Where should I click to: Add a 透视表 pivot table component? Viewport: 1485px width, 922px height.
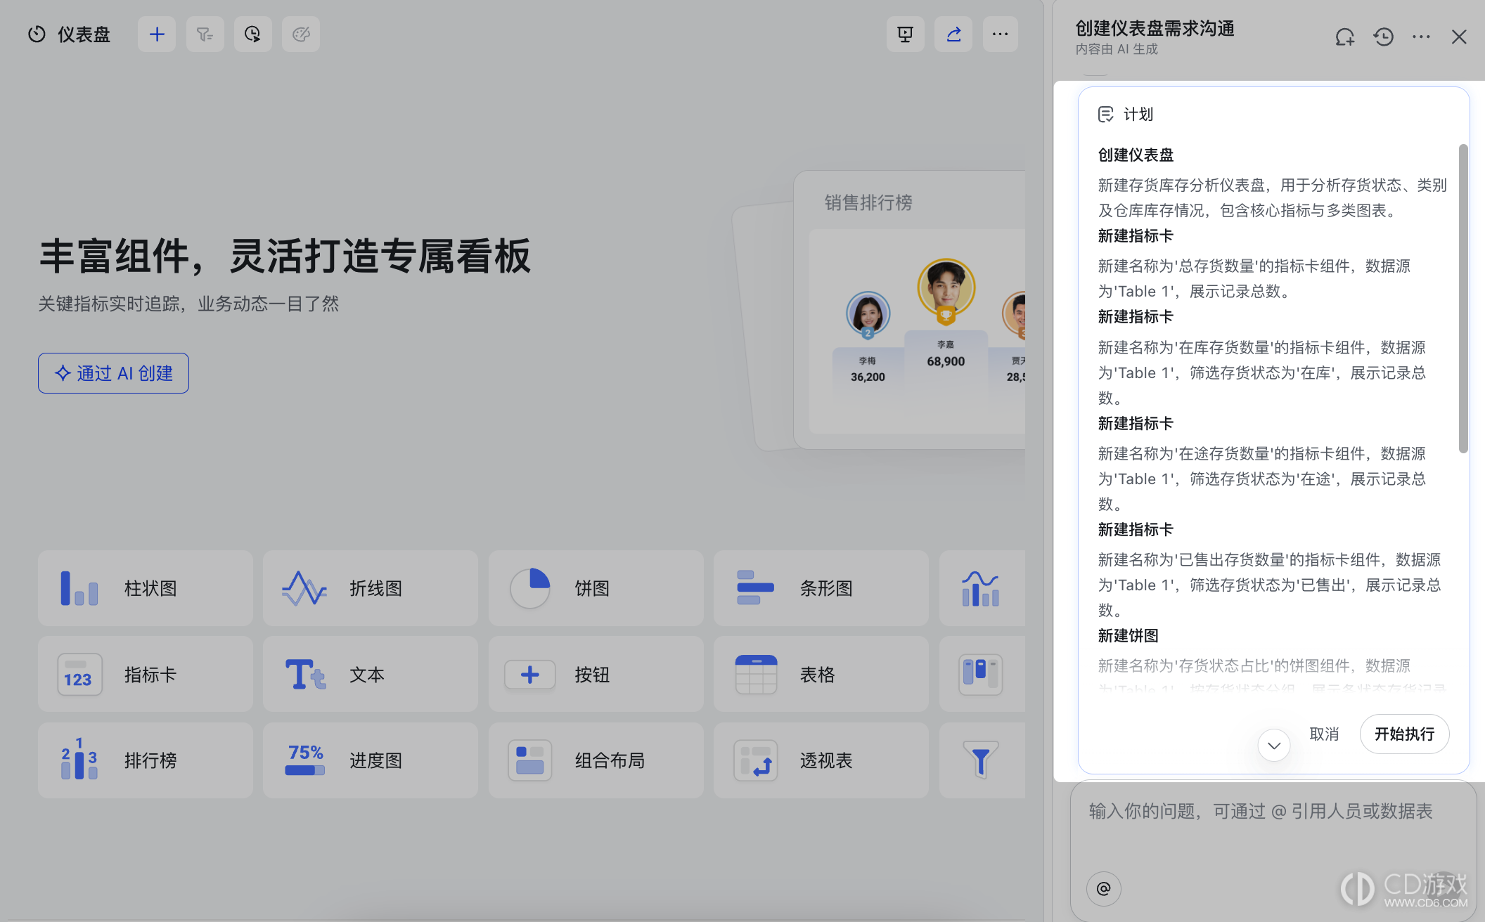821,760
